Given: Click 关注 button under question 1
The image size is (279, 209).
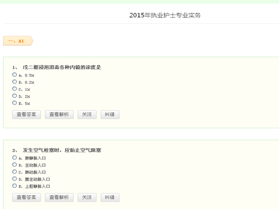Looking at the screenshot, I should pyautogui.click(x=87, y=114).
